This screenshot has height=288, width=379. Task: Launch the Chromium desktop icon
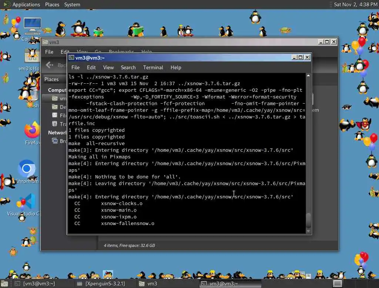[27, 168]
